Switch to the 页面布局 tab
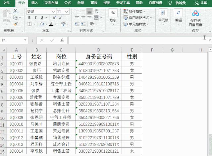This screenshot has width=212, height=156. (x=51, y=3)
